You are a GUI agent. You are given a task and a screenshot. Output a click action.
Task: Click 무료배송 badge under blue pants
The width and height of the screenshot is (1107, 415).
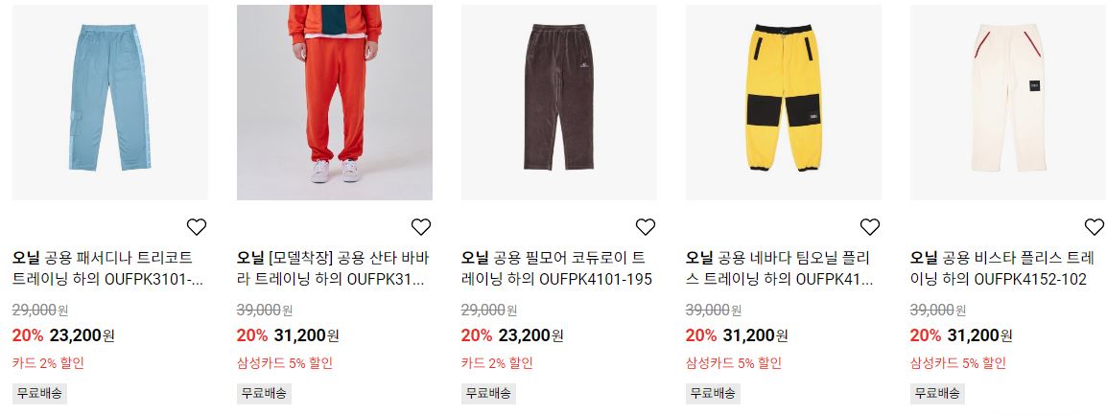tap(39, 393)
